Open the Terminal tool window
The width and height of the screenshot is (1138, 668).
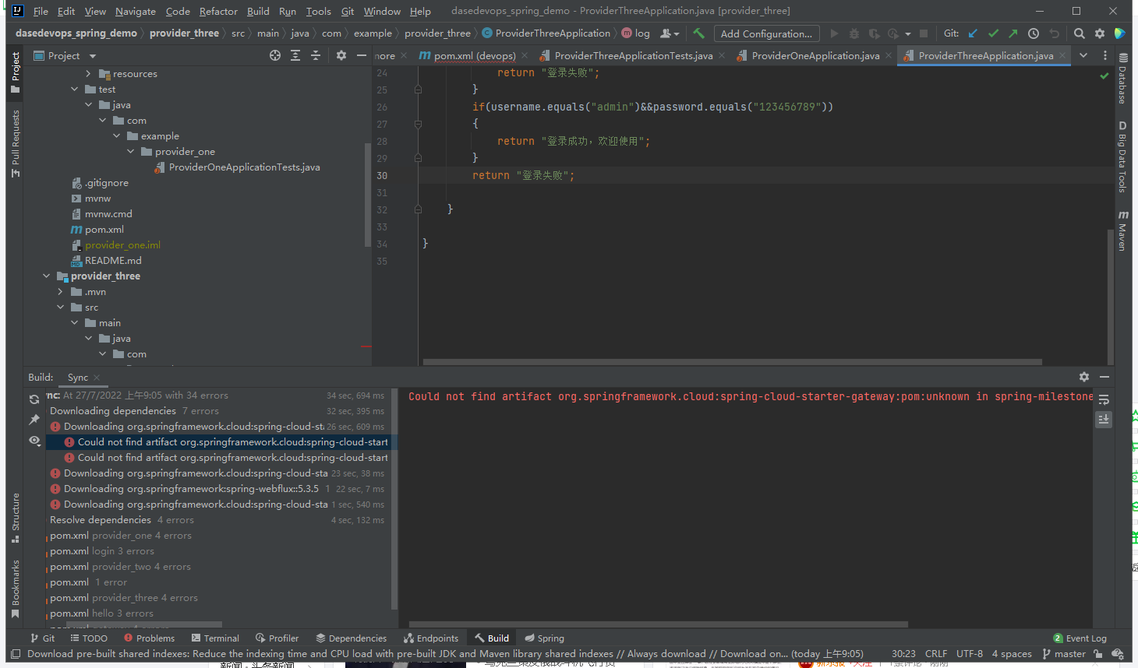[x=215, y=638]
